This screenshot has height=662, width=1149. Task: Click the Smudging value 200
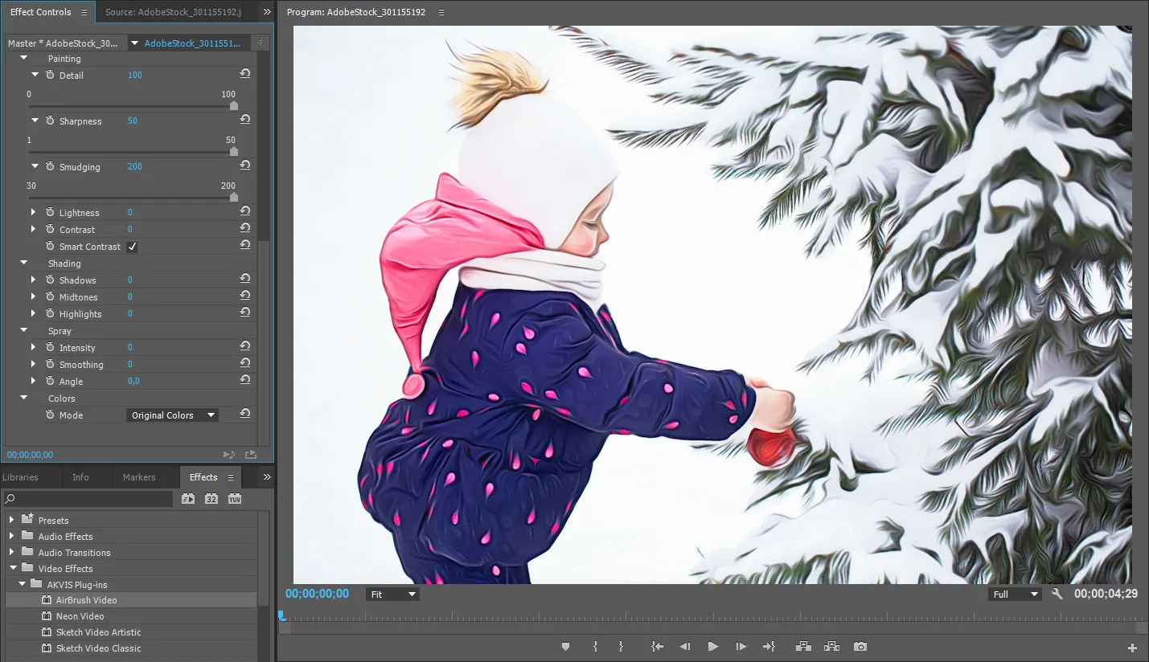134,166
